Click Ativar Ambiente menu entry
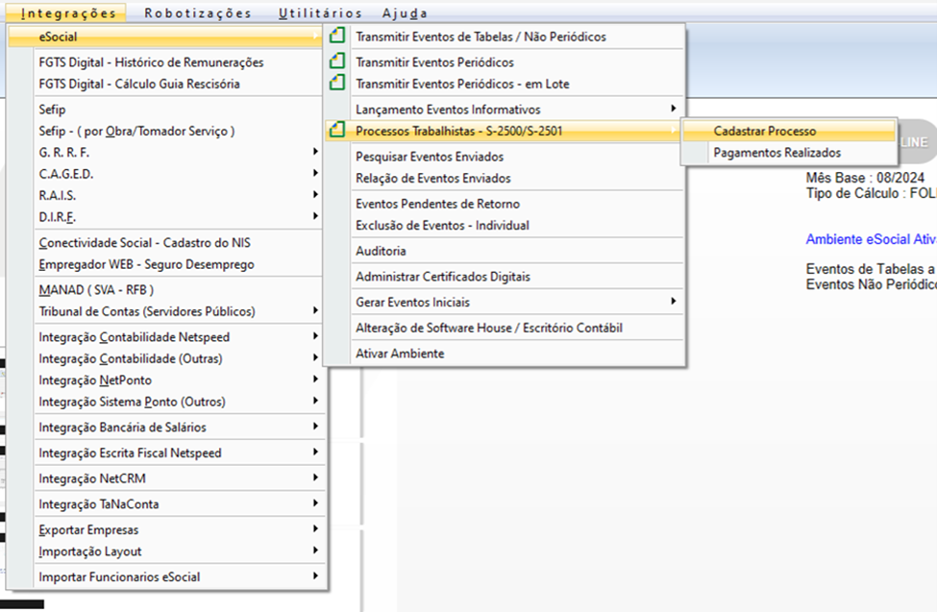Screen dimensions: 937x612 coord(400,354)
